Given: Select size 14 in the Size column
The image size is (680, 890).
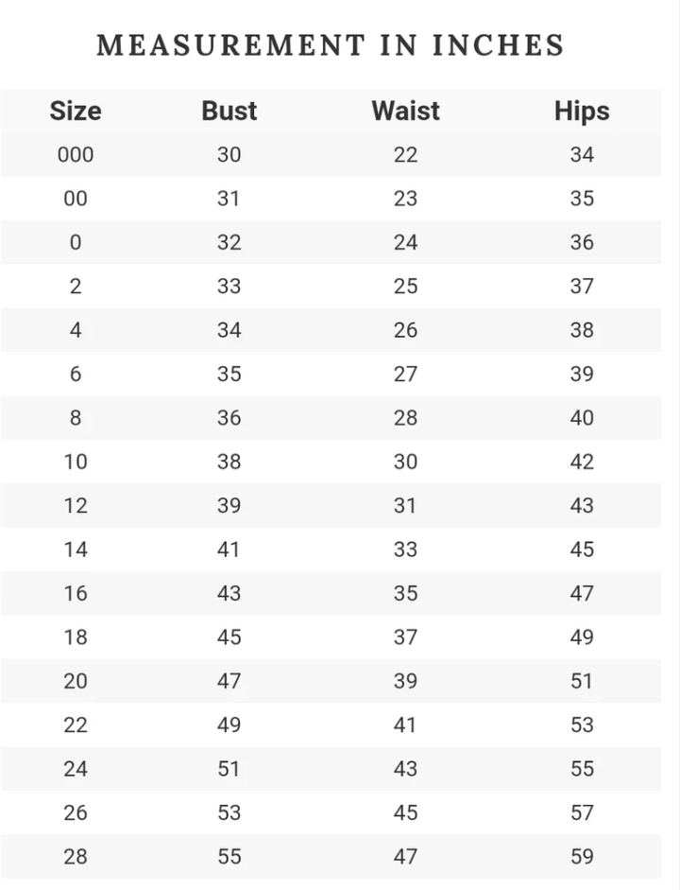Looking at the screenshot, I should click(76, 550).
